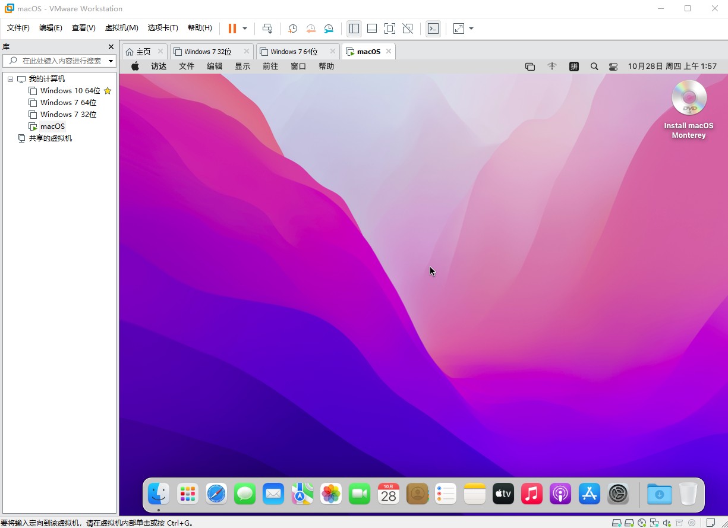Take a snapshot of this virtual machine

tap(292, 28)
